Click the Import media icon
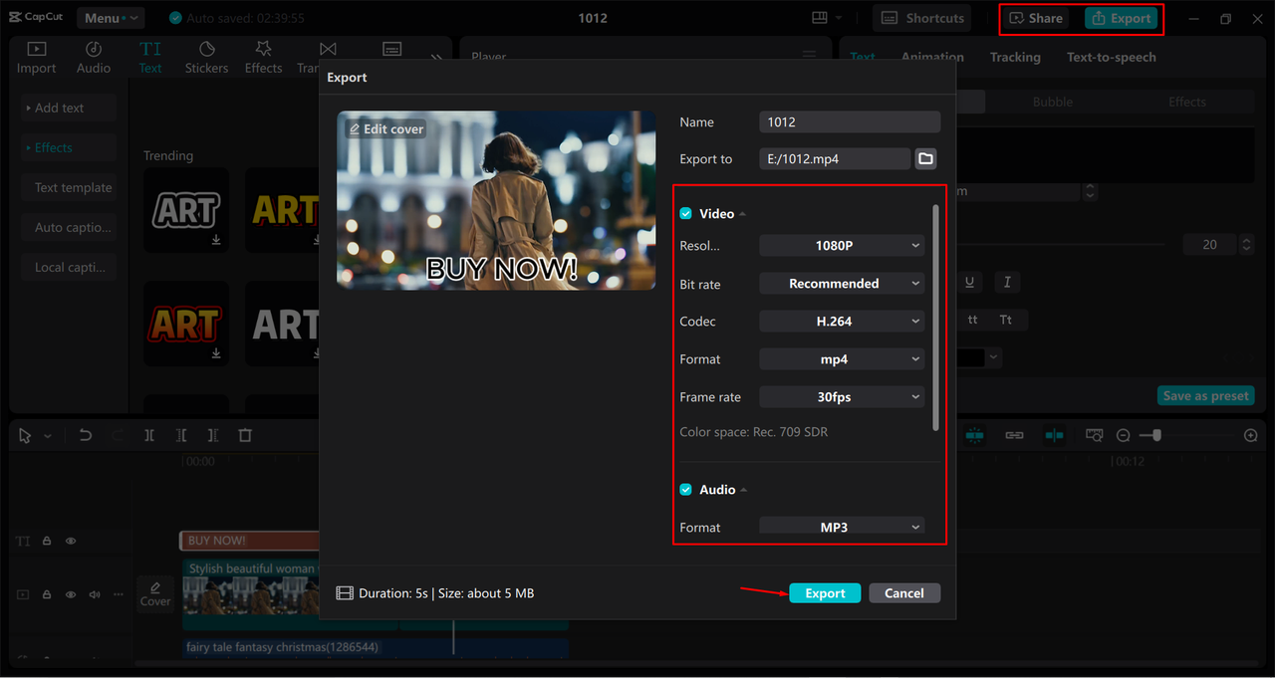 36,58
